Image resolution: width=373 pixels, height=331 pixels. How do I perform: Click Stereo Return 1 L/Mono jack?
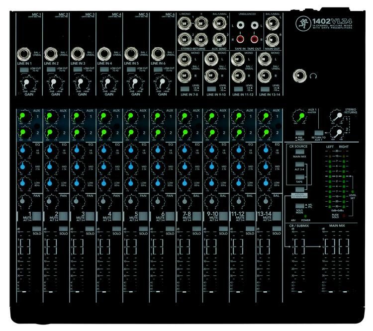pos(185,23)
